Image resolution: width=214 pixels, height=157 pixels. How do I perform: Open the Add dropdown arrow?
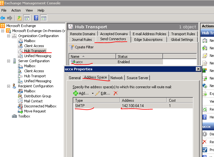coord(93,94)
